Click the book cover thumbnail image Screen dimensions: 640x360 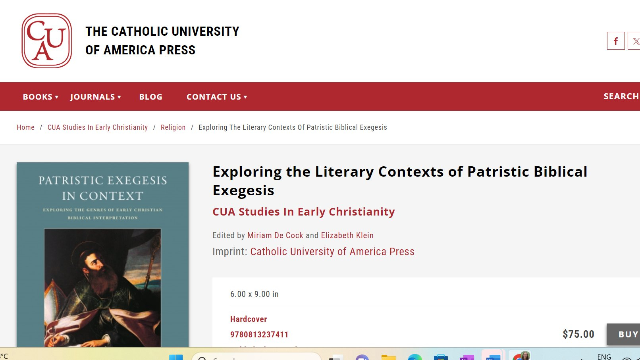coord(102,254)
